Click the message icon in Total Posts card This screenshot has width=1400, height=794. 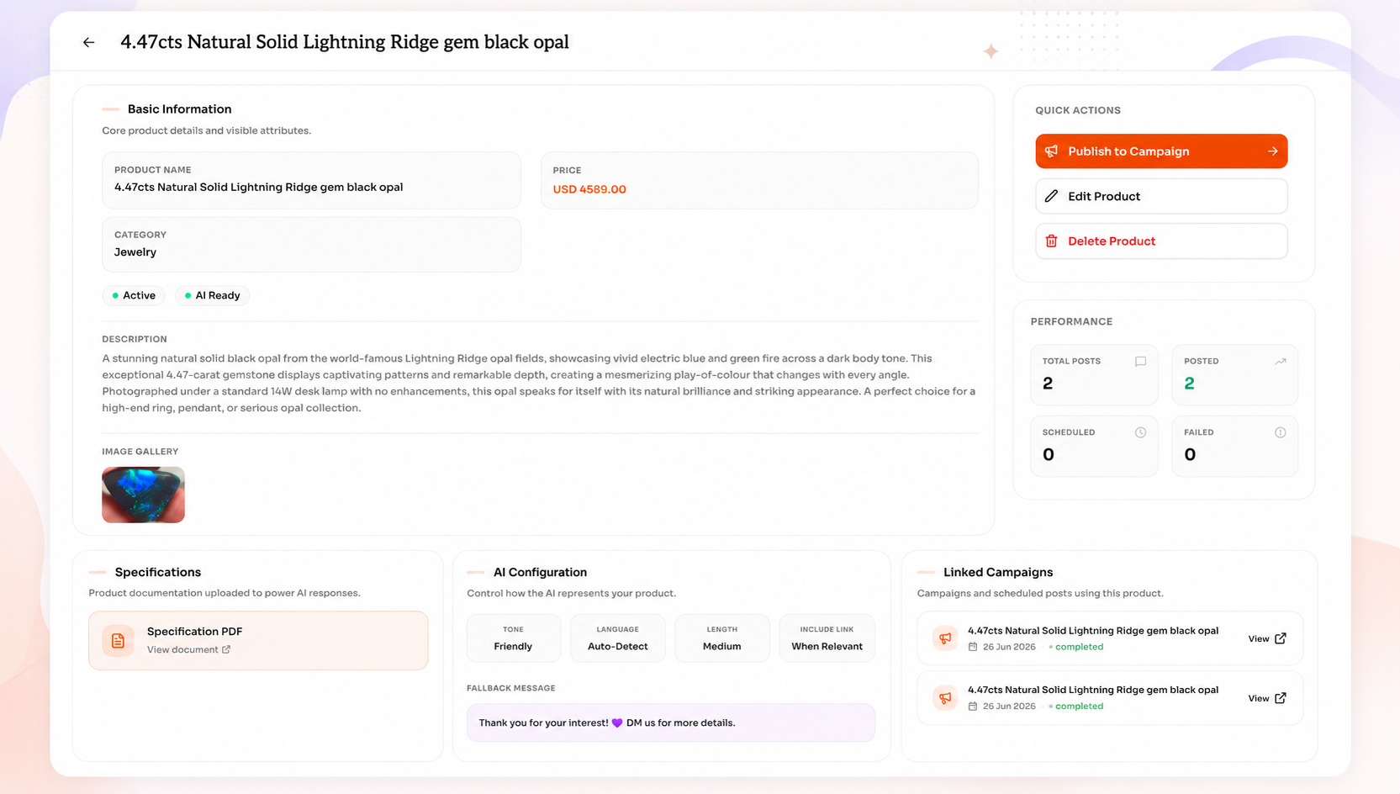pos(1140,362)
